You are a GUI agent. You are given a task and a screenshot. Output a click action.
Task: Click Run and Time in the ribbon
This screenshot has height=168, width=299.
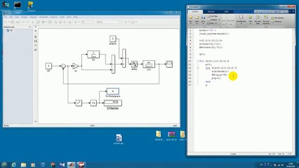[x=257, y=20]
